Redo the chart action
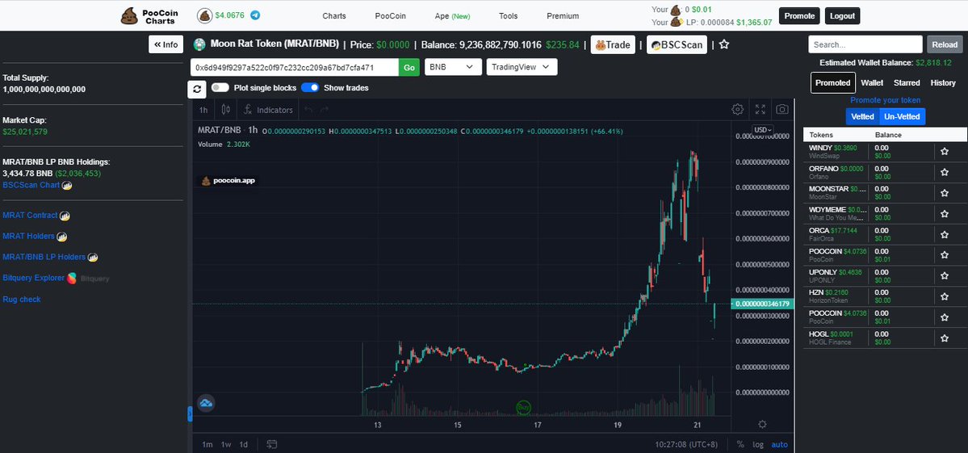Image resolution: width=968 pixels, height=453 pixels. pyautogui.click(x=325, y=110)
